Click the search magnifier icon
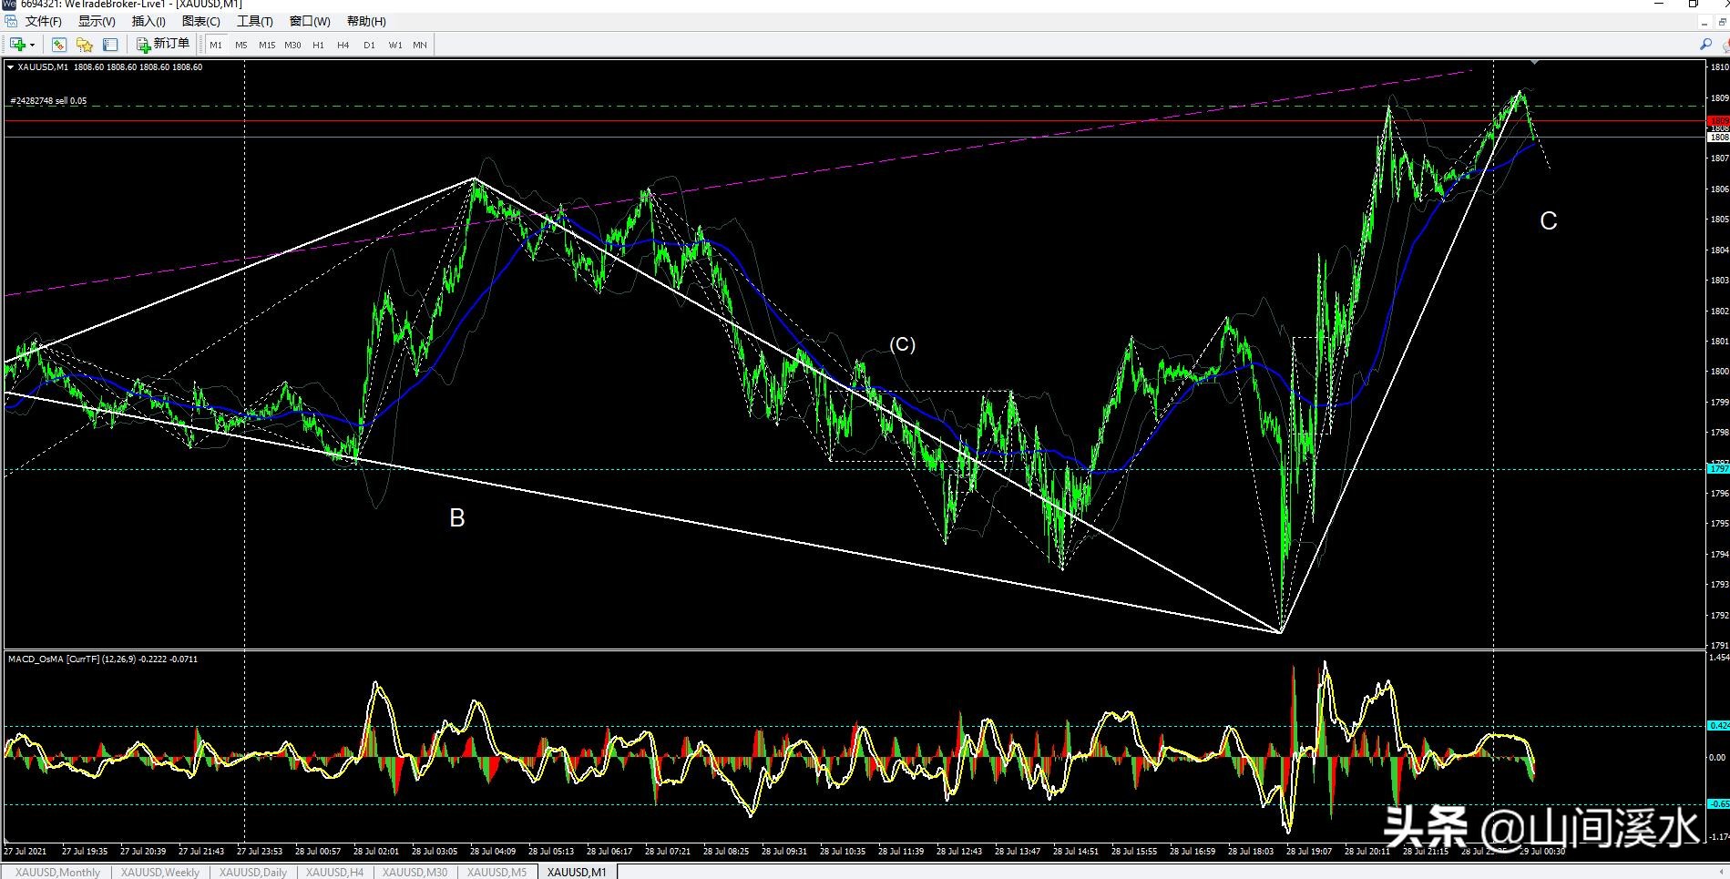Image resolution: width=1730 pixels, height=879 pixels. click(x=1705, y=44)
